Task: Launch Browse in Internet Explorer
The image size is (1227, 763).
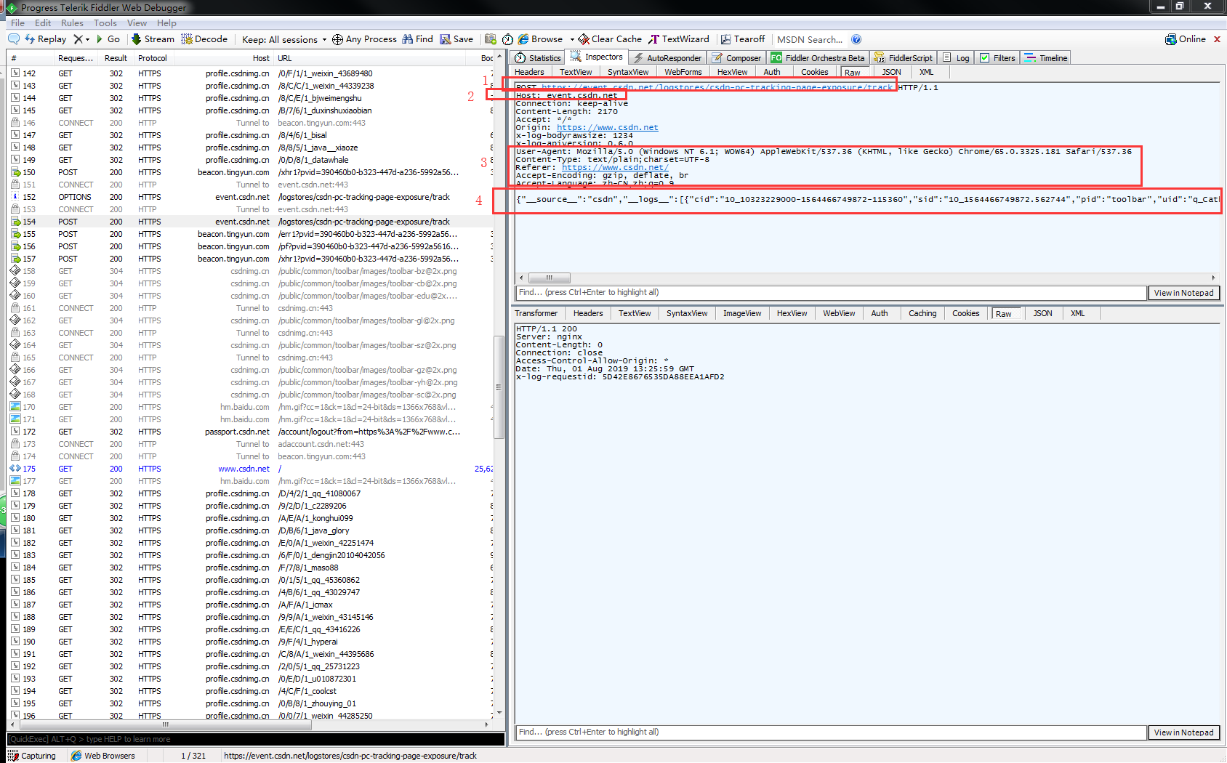Action: click(540, 39)
